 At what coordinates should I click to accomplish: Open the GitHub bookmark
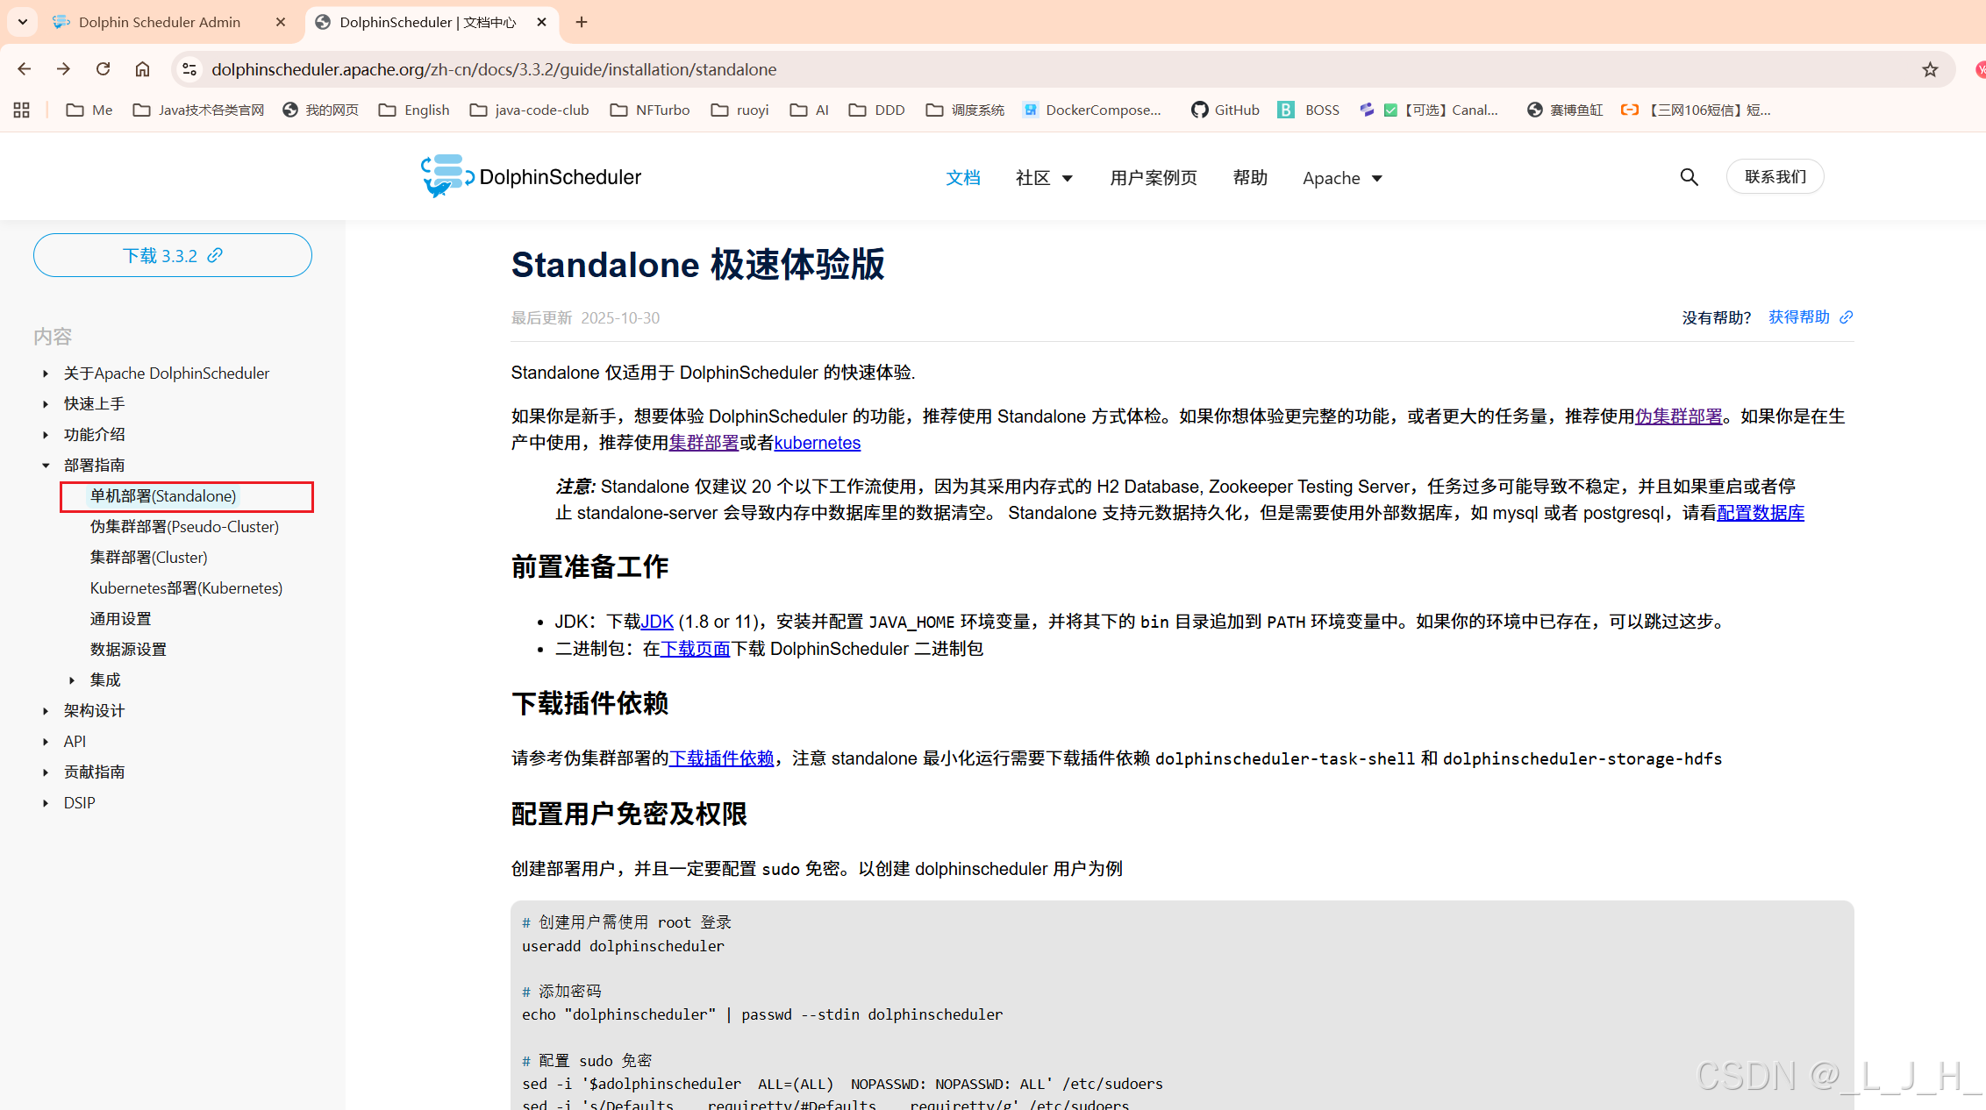1225,110
